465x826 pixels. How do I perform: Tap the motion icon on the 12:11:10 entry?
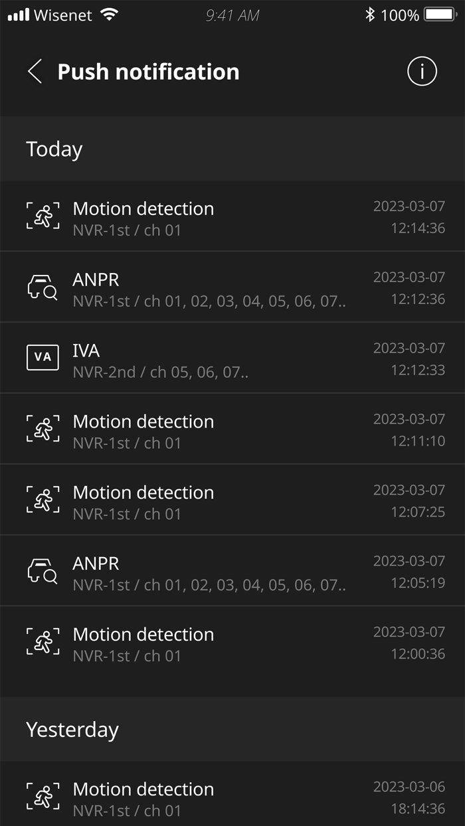pyautogui.click(x=43, y=428)
